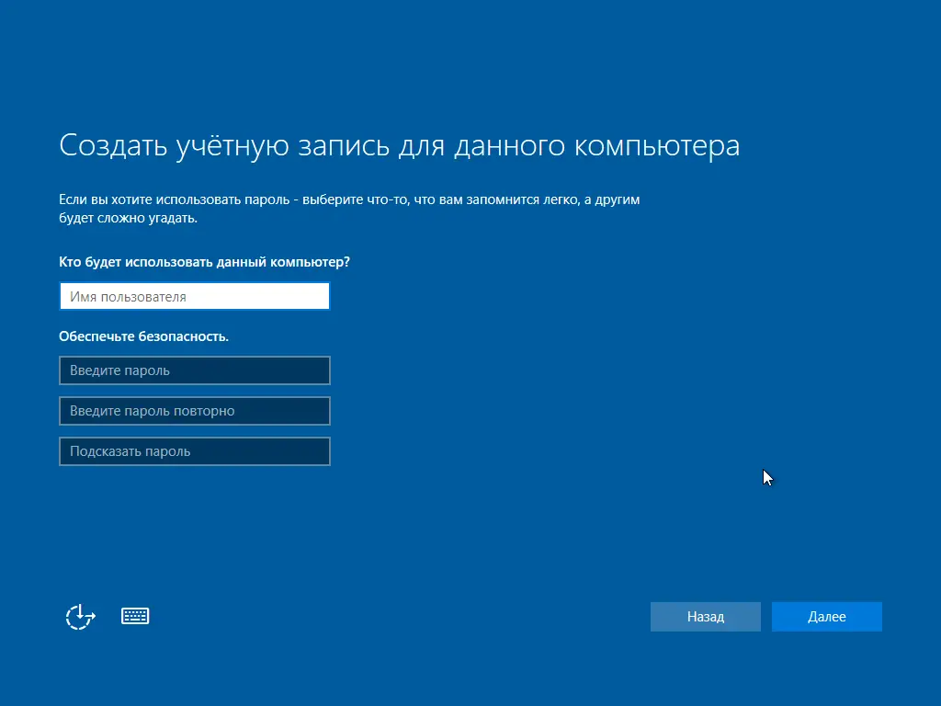The height and width of the screenshot is (706, 941).
Task: Continue with the 'Далее' button
Action: [826, 617]
